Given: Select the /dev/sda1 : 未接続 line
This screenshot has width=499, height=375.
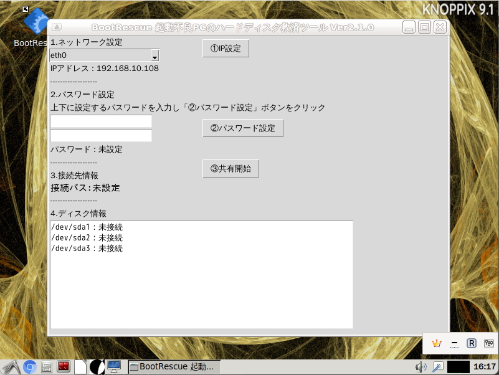Looking at the screenshot, I should tap(87, 227).
